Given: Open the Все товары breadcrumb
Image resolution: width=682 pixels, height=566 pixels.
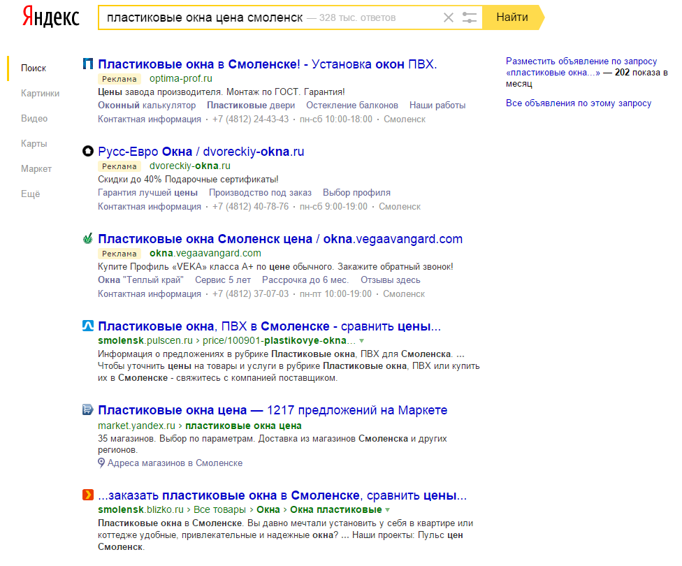Looking at the screenshot, I should click(219, 510).
